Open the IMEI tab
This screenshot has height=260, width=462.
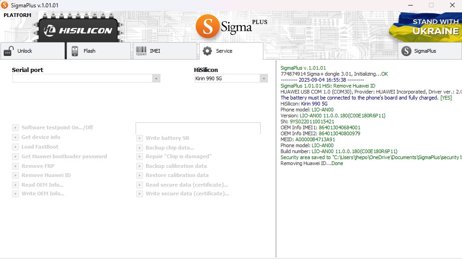(x=165, y=51)
